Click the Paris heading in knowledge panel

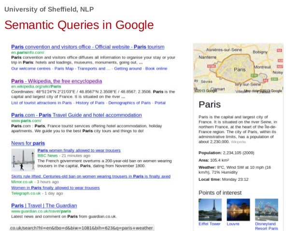pos(210,105)
